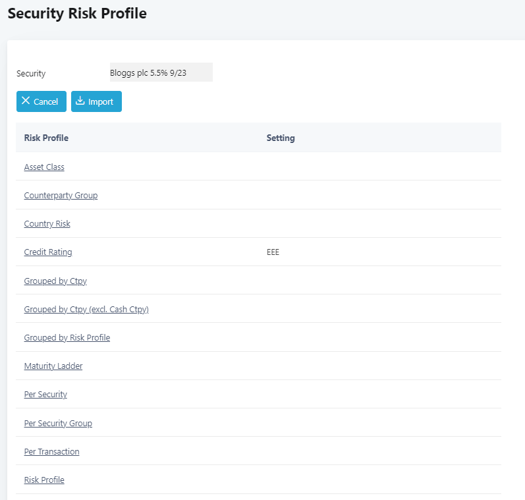Click the Per Security link

pyautogui.click(x=45, y=395)
